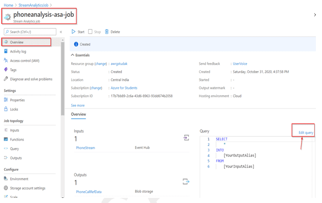
Task: Click the Properties icon
Action: point(6,100)
